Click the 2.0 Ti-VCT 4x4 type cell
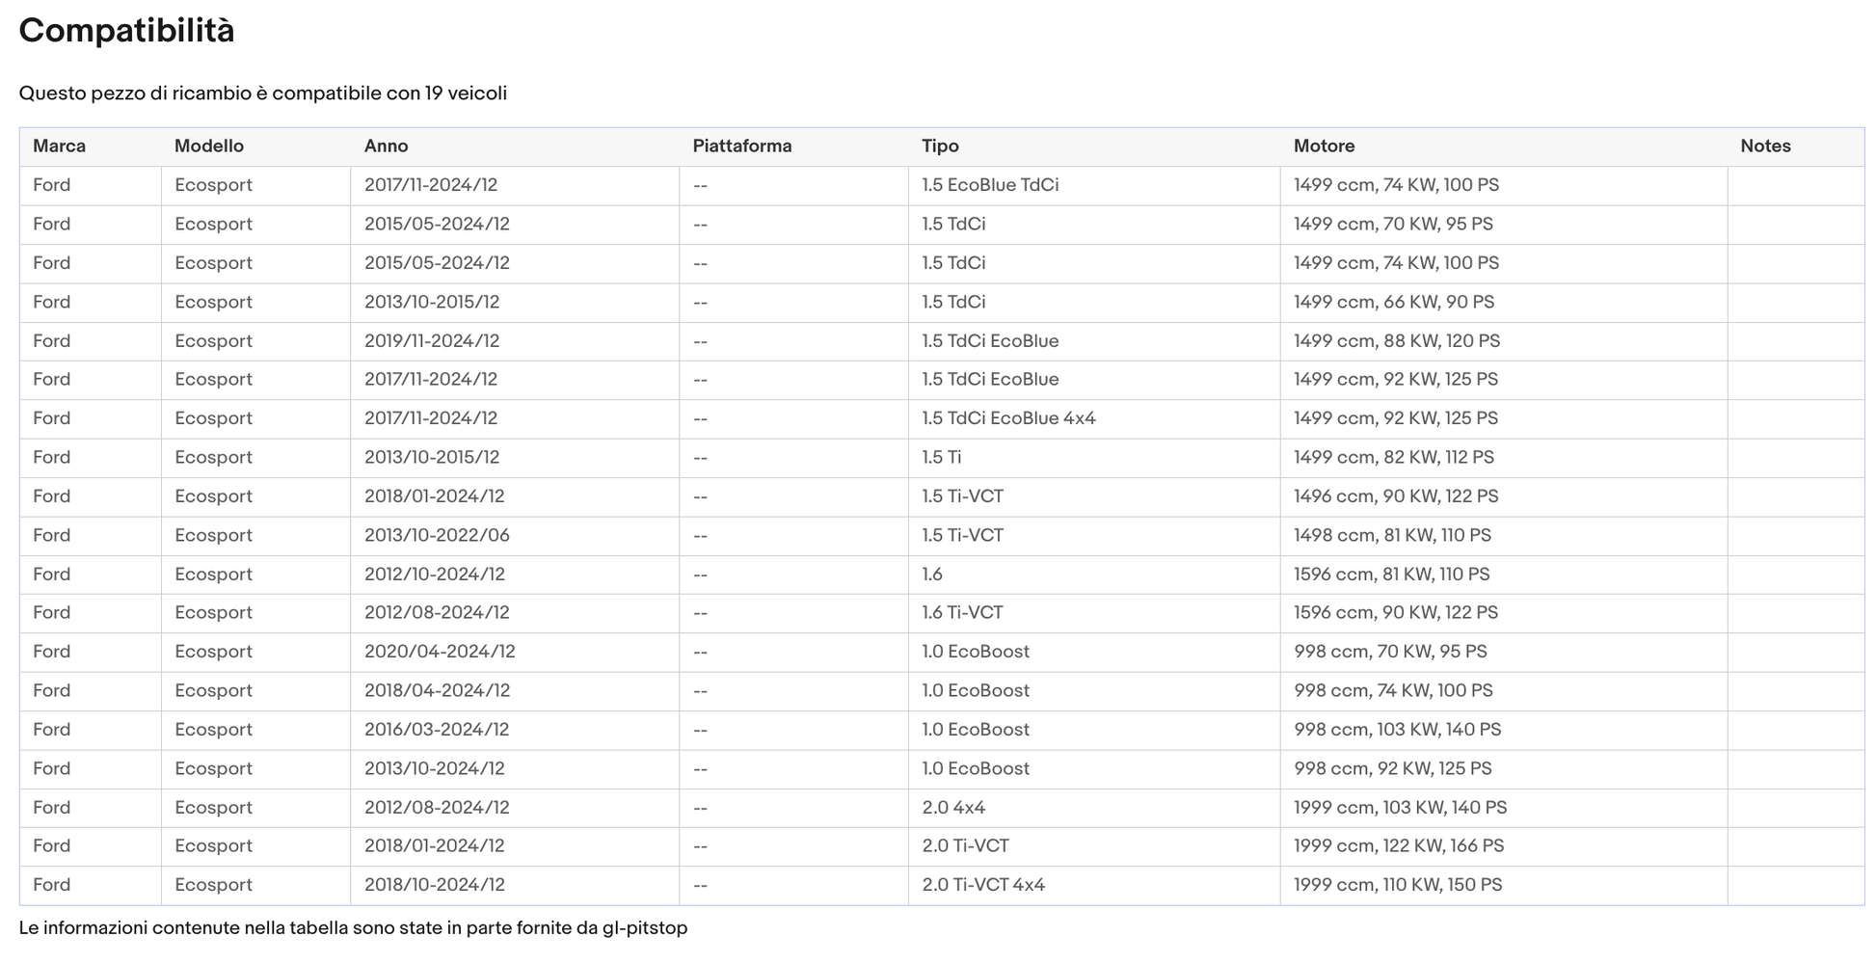Screen dimensions: 1876x963 tap(982, 885)
